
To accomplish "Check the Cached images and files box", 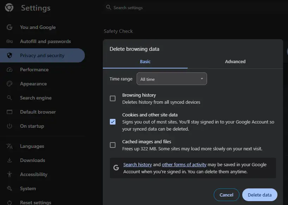I will click(x=113, y=145).
